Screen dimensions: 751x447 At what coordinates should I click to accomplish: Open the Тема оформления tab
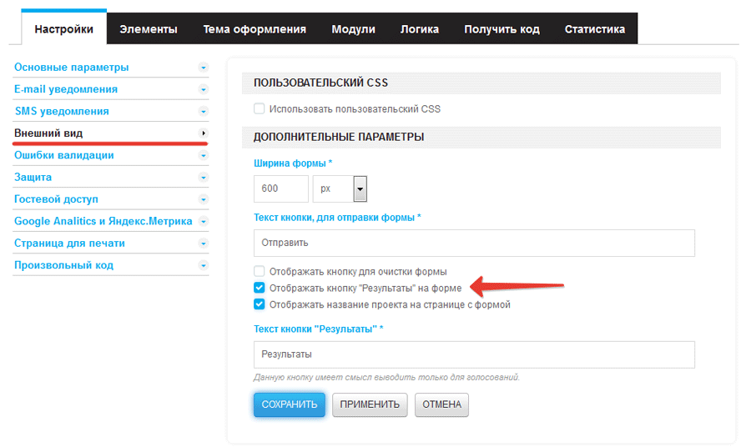255,29
